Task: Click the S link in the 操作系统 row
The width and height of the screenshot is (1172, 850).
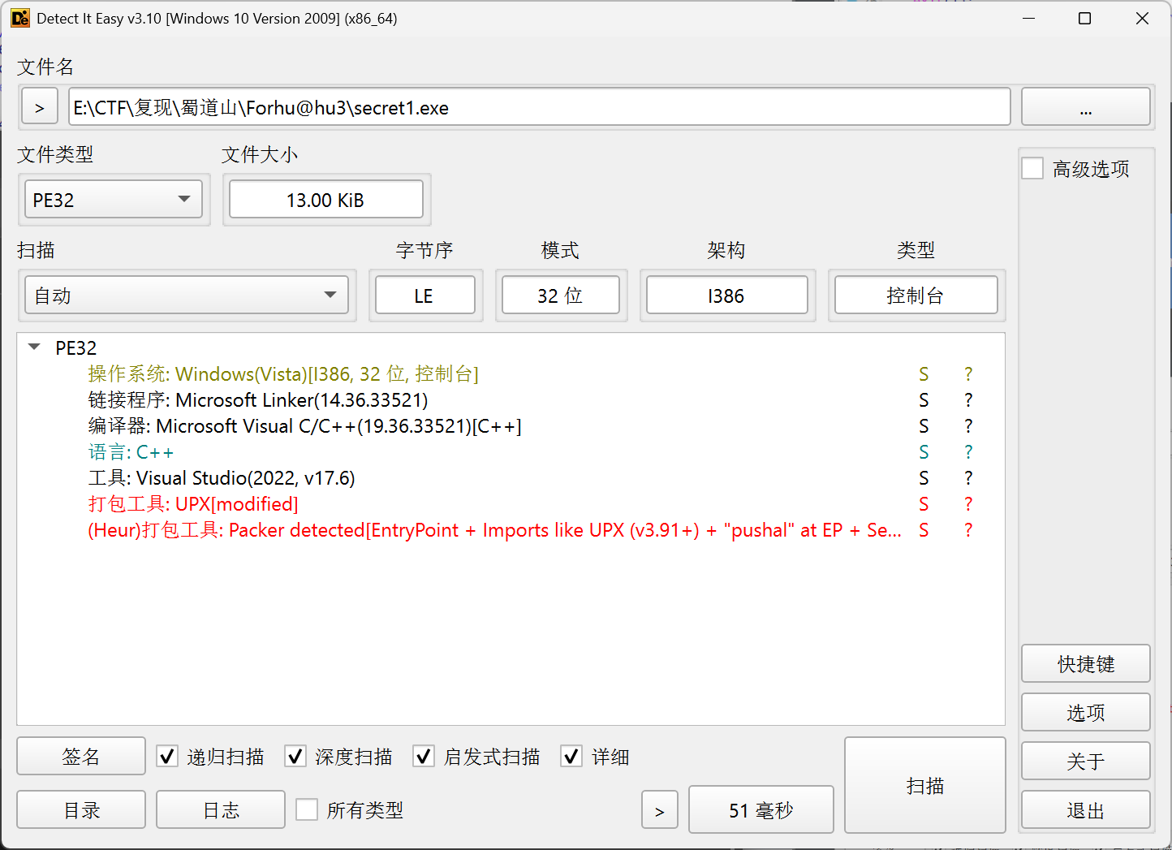Action: pos(924,373)
